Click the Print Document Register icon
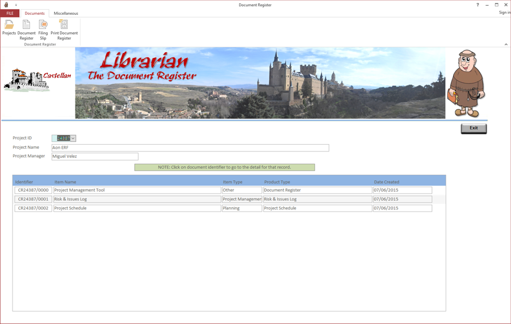This screenshot has height=324, width=511. [x=64, y=30]
